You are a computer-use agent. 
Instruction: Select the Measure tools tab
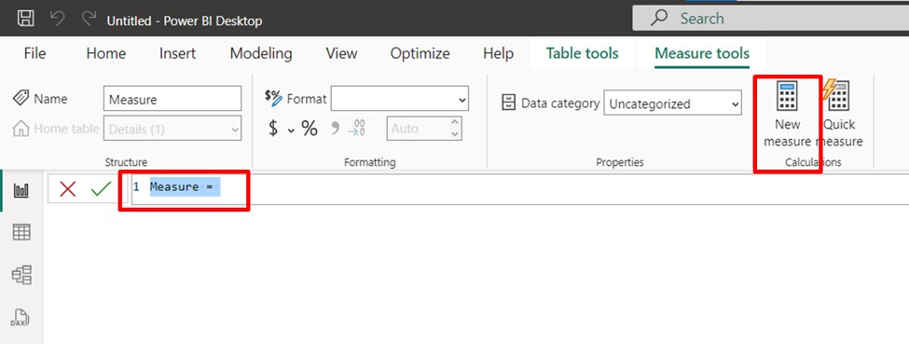pos(702,53)
